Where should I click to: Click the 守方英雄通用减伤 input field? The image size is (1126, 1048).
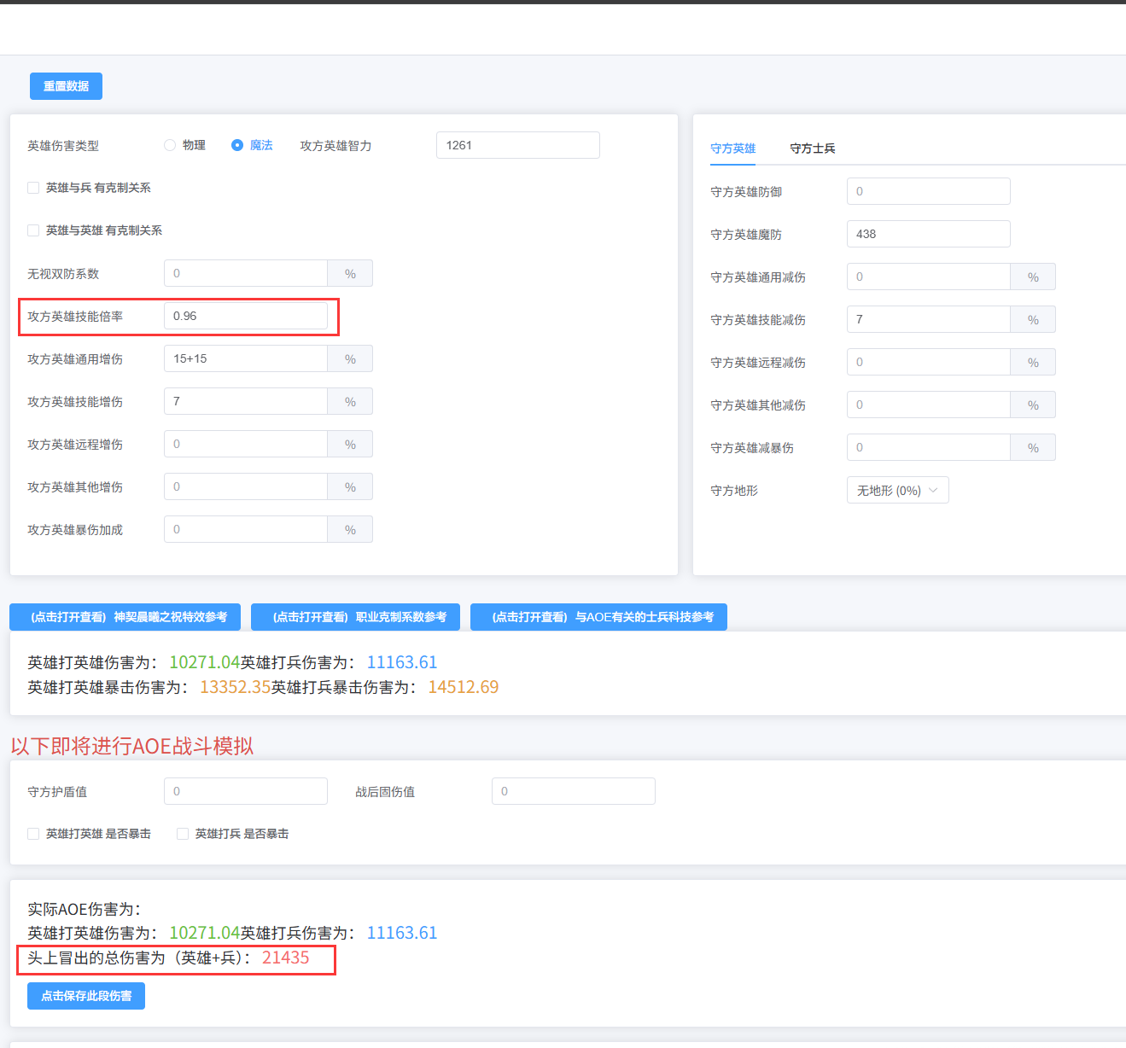point(929,277)
